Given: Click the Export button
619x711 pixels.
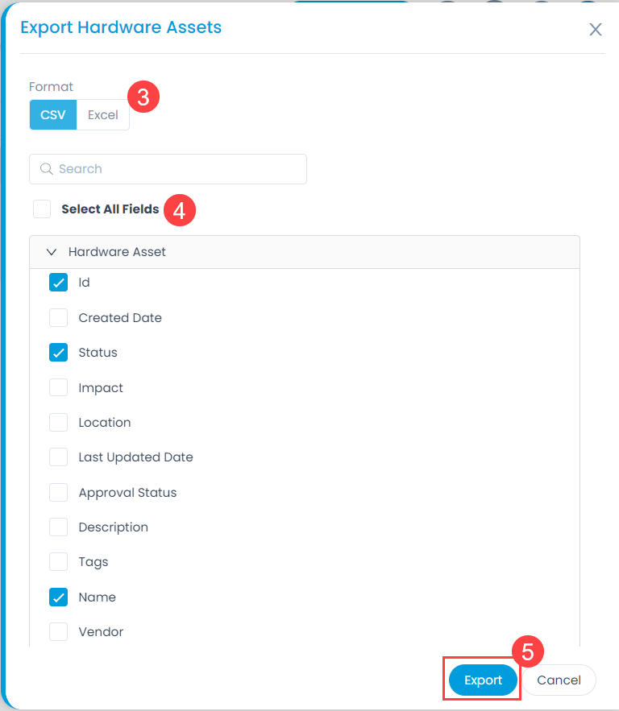Looking at the screenshot, I should (x=483, y=680).
